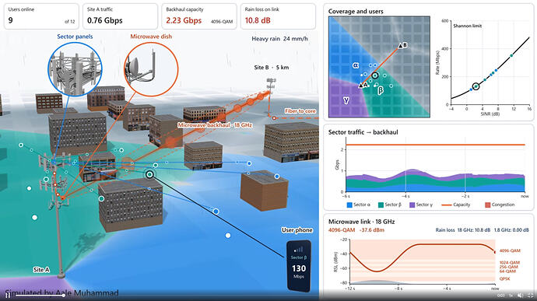Click the Site A traffic 0.76 Gbps card
Viewport: 537px width, 301px height.
click(x=120, y=16)
